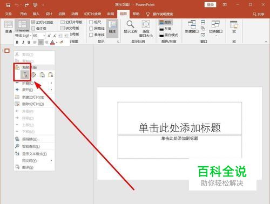Screen dimensions: 270x204
Task: Open the 设计 Design tab
Action: coord(49,14)
